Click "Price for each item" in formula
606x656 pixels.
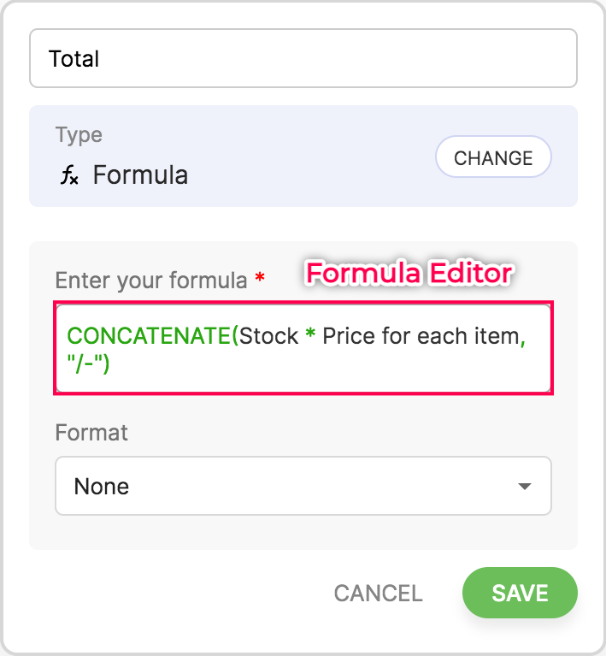point(421,336)
